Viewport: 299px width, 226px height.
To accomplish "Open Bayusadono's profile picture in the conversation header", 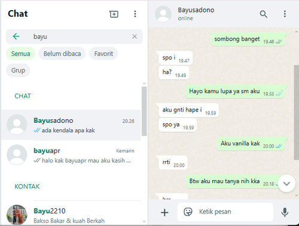I will click(163, 14).
